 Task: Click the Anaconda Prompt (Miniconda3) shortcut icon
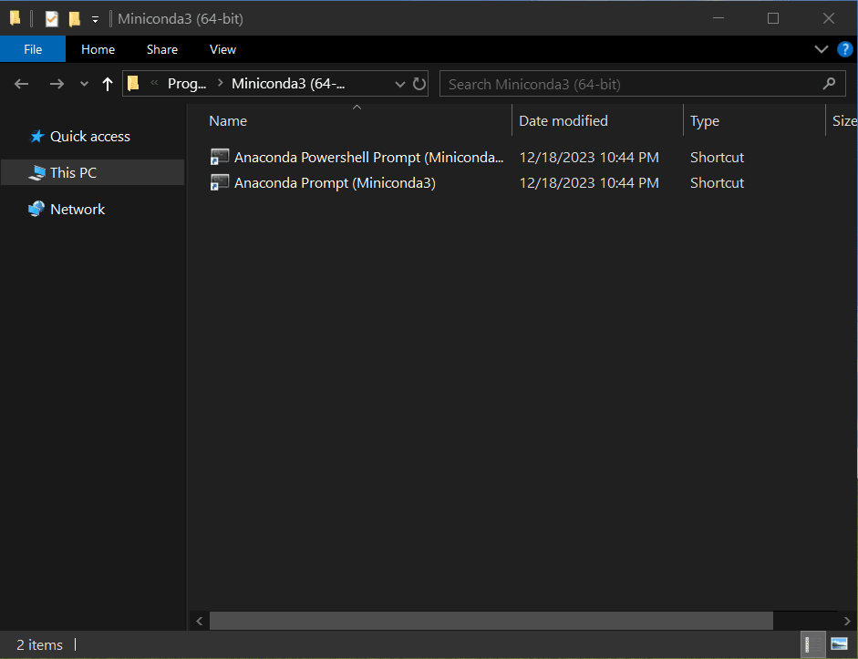point(220,182)
